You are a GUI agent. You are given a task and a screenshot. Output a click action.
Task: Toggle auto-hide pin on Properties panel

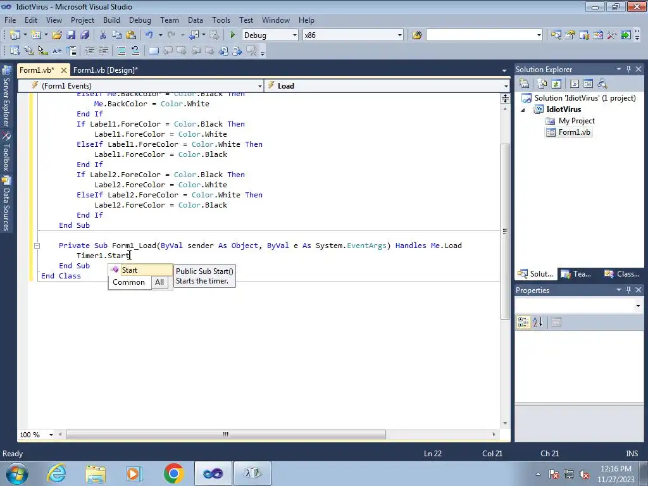point(628,290)
